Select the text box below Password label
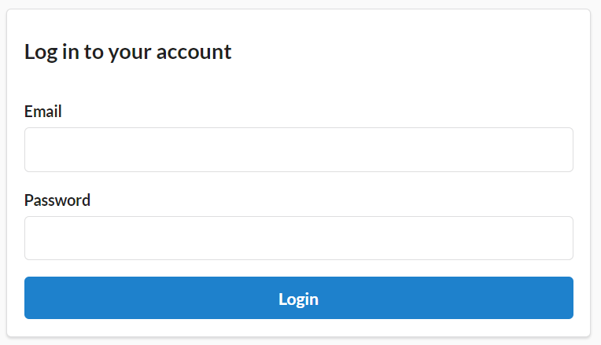The width and height of the screenshot is (601, 345). click(x=299, y=238)
